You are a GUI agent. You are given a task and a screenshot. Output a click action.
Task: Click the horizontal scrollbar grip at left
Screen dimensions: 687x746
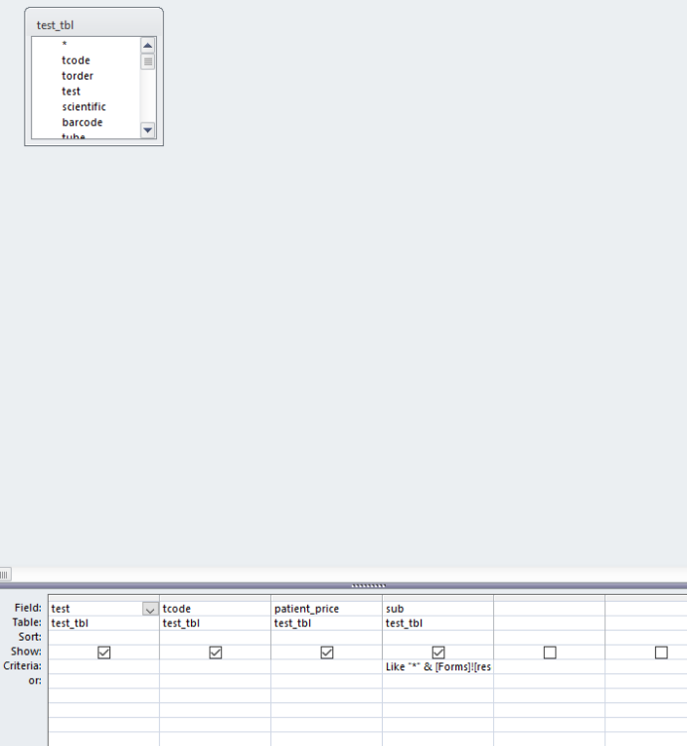(x=5, y=574)
